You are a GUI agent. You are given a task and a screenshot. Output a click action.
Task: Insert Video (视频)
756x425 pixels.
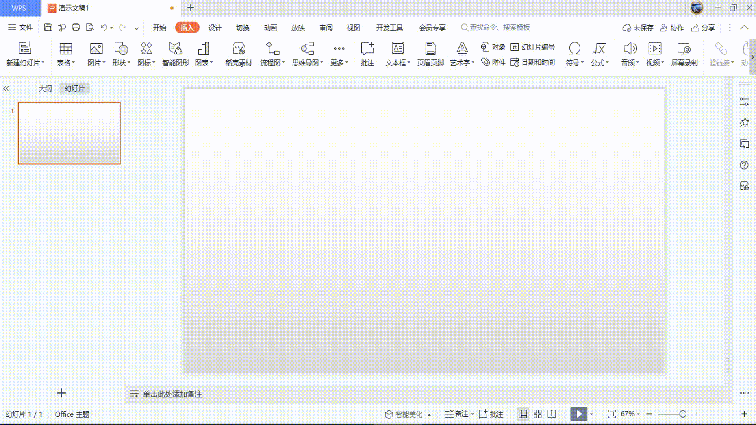click(x=655, y=54)
